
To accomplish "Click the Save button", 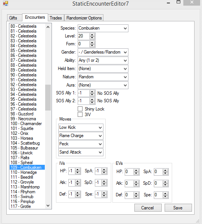I will pyautogui.click(x=178, y=208).
